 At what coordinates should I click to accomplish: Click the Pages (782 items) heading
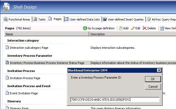tap(18, 28)
